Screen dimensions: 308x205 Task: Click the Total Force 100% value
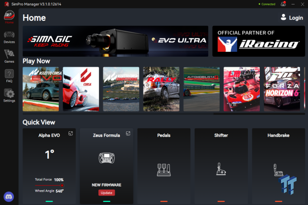59,180
